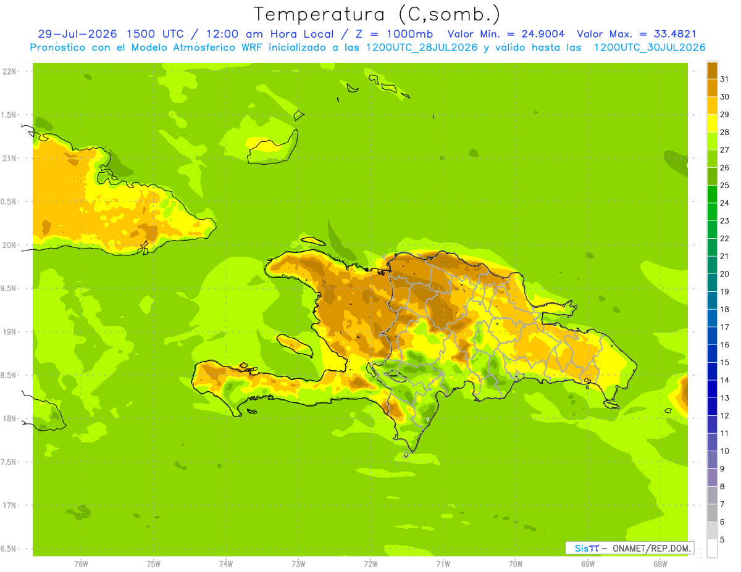Click the 70W longitude axis label
The image size is (741, 572).
coord(516,564)
